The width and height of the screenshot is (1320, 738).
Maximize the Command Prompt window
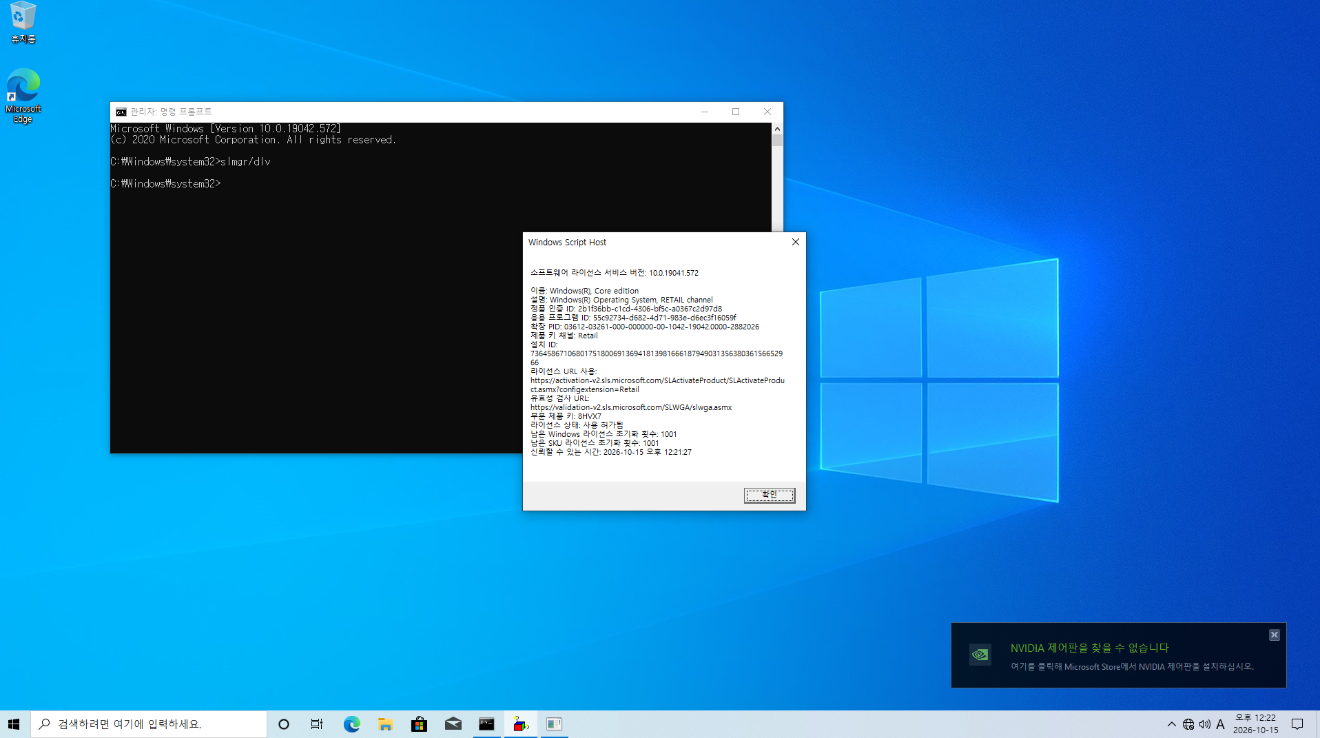point(736,112)
